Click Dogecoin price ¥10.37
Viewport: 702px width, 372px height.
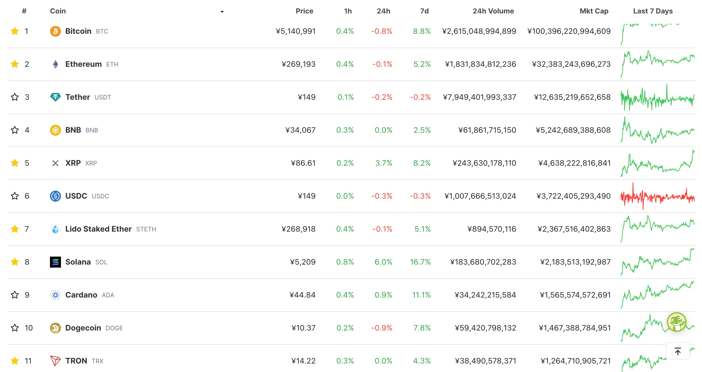[303, 328]
